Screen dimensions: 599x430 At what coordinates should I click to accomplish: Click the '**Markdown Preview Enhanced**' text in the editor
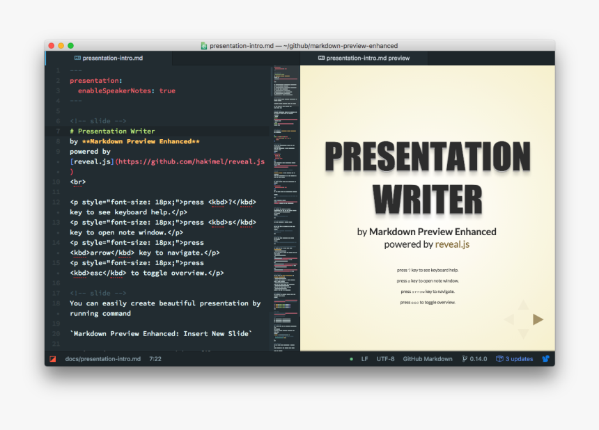tap(141, 141)
